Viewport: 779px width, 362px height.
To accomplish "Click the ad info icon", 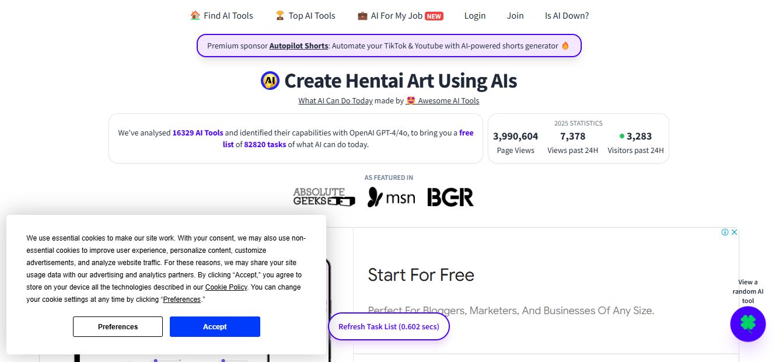I will coord(725,232).
